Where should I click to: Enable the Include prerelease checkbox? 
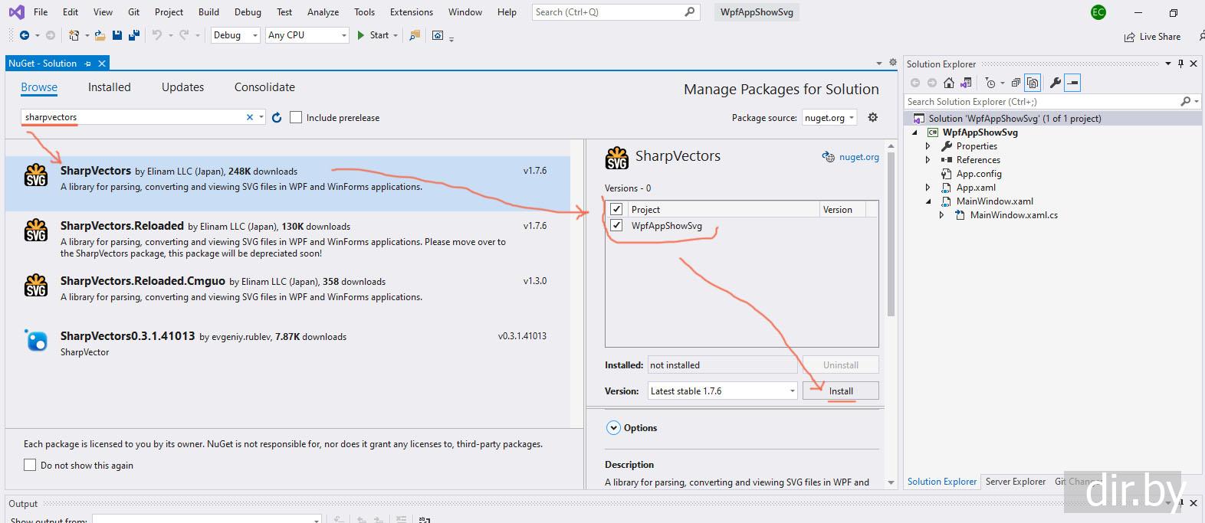(x=296, y=117)
